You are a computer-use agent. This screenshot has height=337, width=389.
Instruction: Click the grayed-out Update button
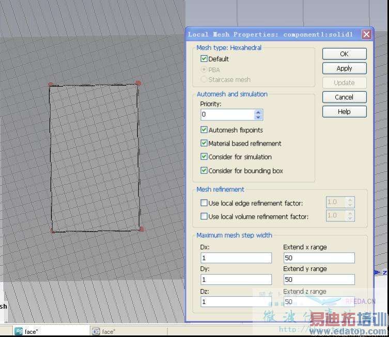[x=345, y=83]
